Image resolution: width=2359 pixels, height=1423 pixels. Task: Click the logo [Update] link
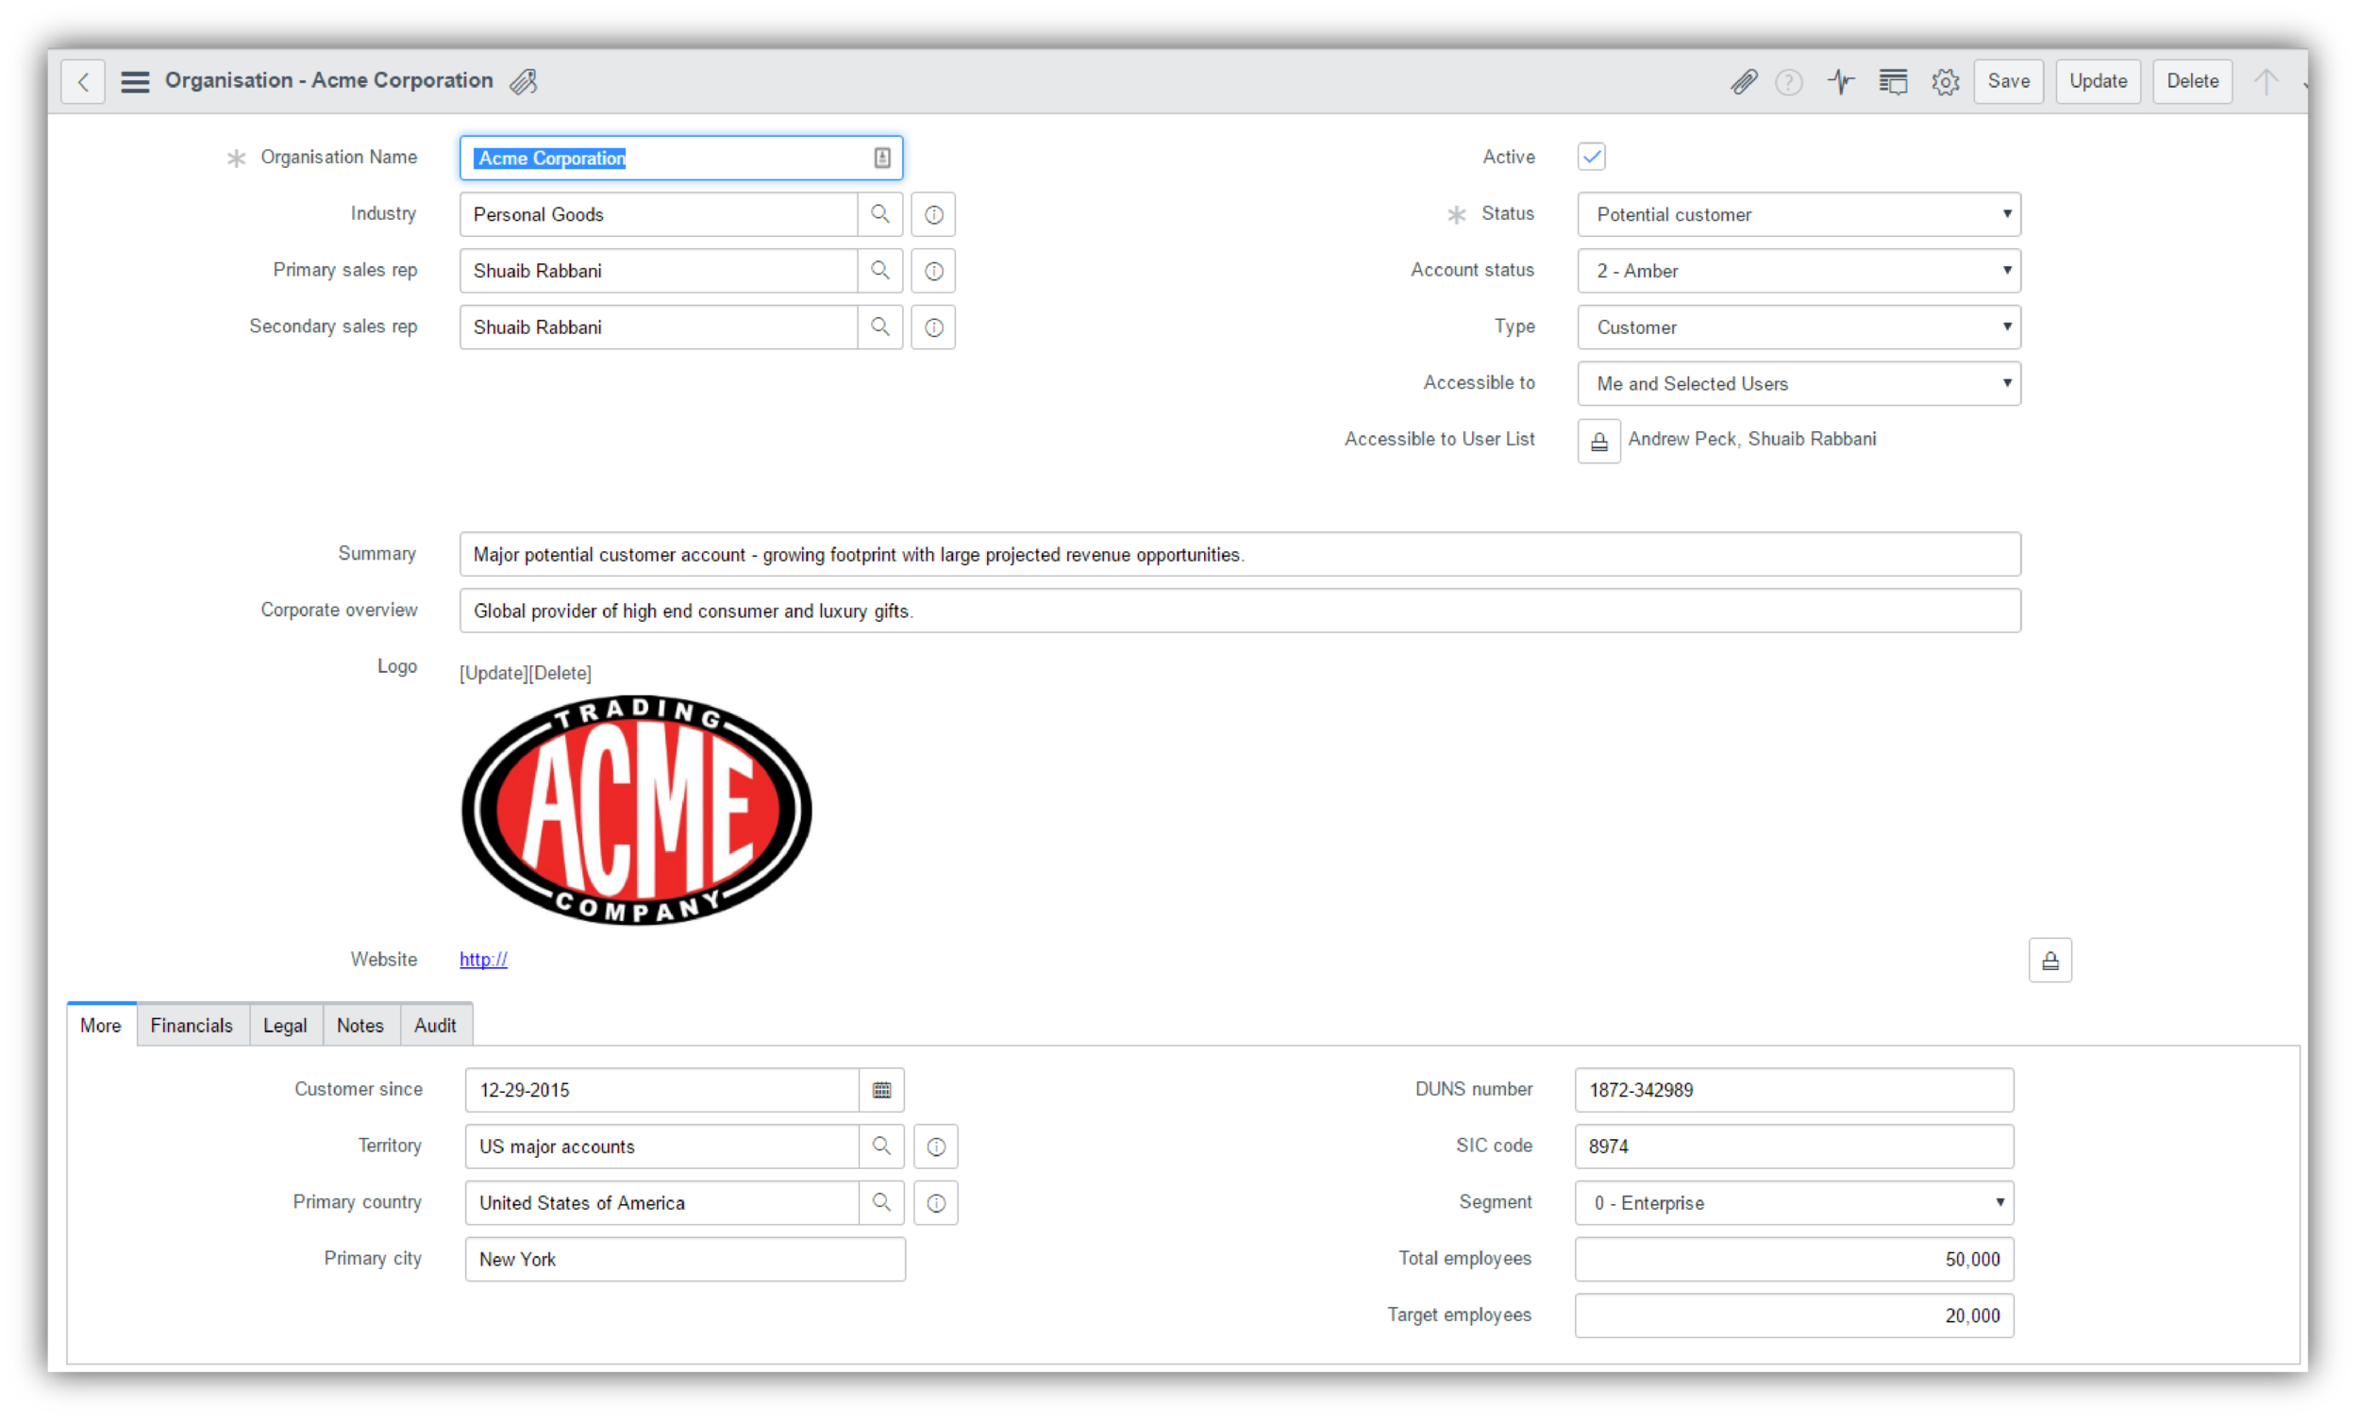[494, 673]
